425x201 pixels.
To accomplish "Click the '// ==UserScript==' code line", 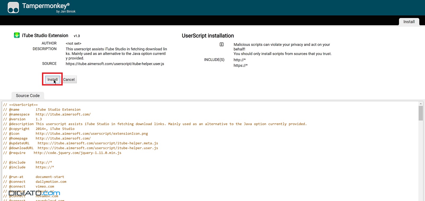I will pyautogui.click(x=20, y=105).
